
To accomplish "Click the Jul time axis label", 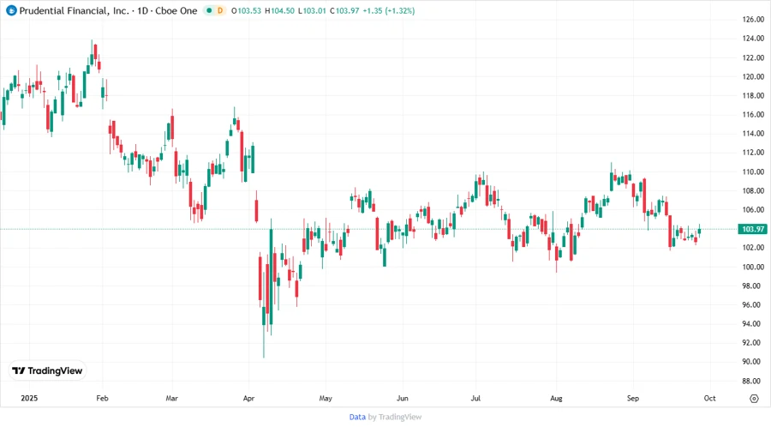I will (x=475, y=398).
